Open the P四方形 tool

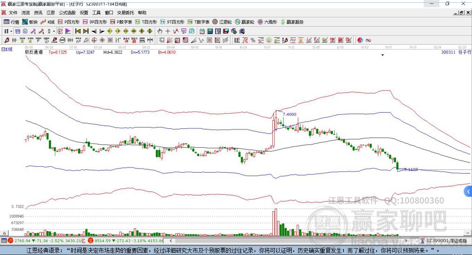point(69,22)
